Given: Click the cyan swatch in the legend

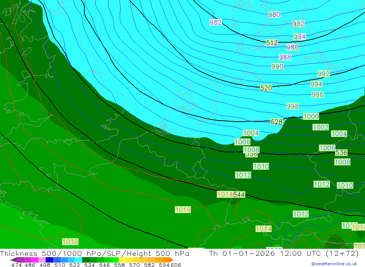Looking at the screenshot, I should coord(78,260).
